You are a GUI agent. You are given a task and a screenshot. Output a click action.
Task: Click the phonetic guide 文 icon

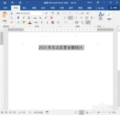coord(52,13)
